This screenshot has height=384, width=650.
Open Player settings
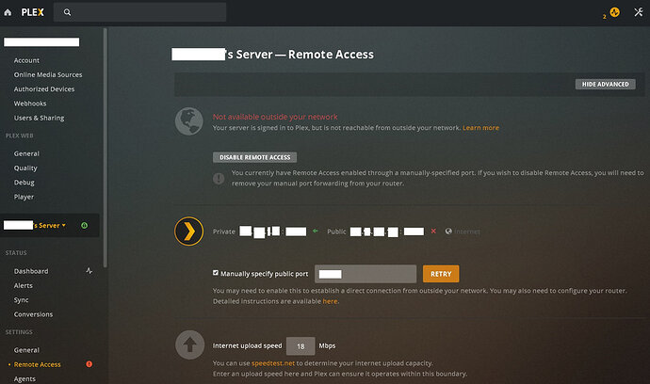(x=24, y=197)
